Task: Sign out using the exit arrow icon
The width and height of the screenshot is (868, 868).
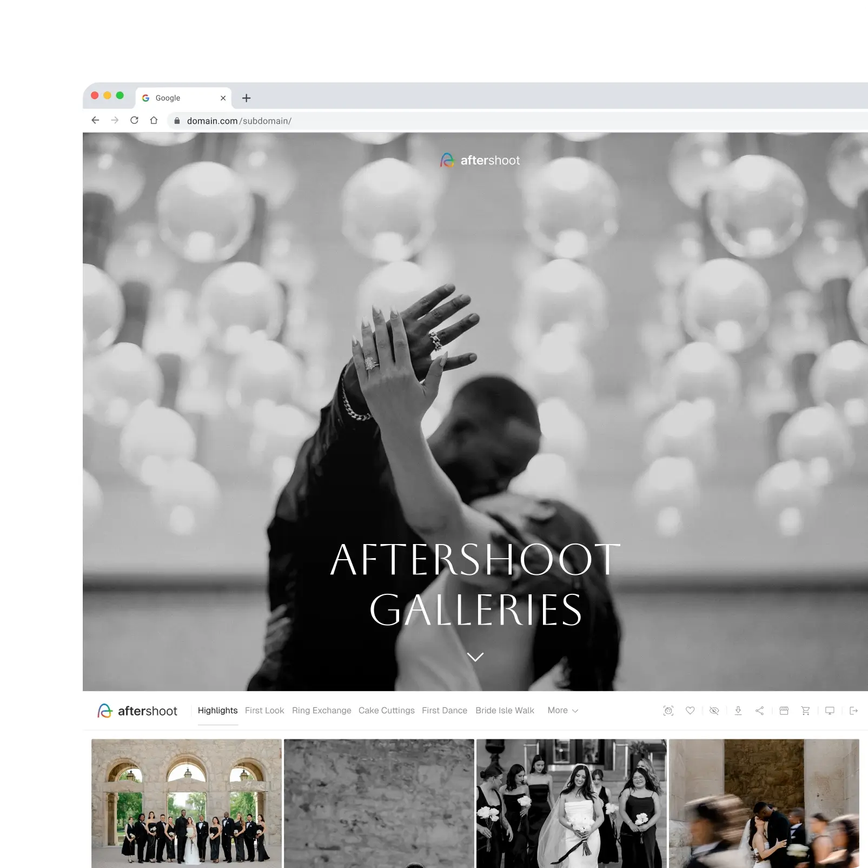Action: click(x=854, y=711)
